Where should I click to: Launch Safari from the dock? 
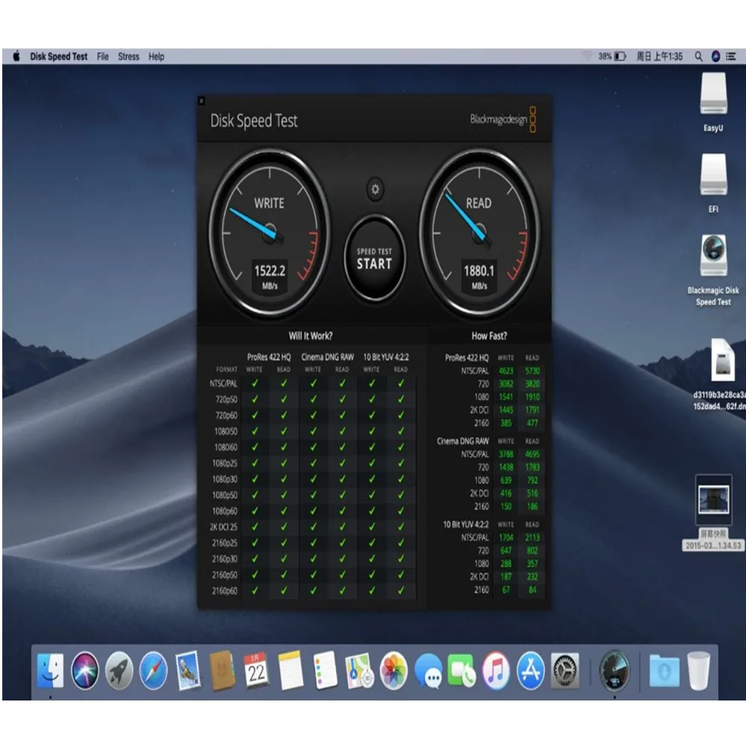coord(153,671)
